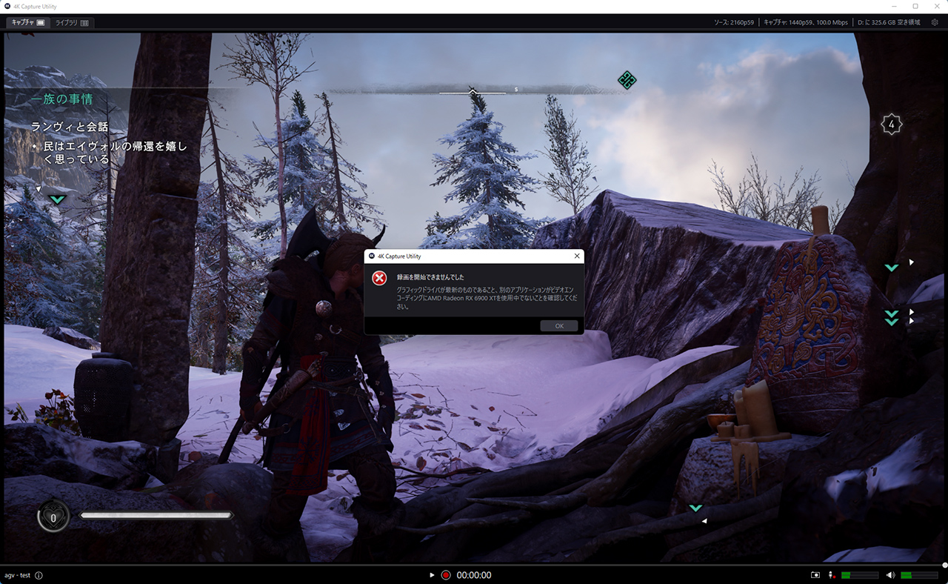
Task: Adjust the speaker volume level bar
Action: click(x=919, y=575)
